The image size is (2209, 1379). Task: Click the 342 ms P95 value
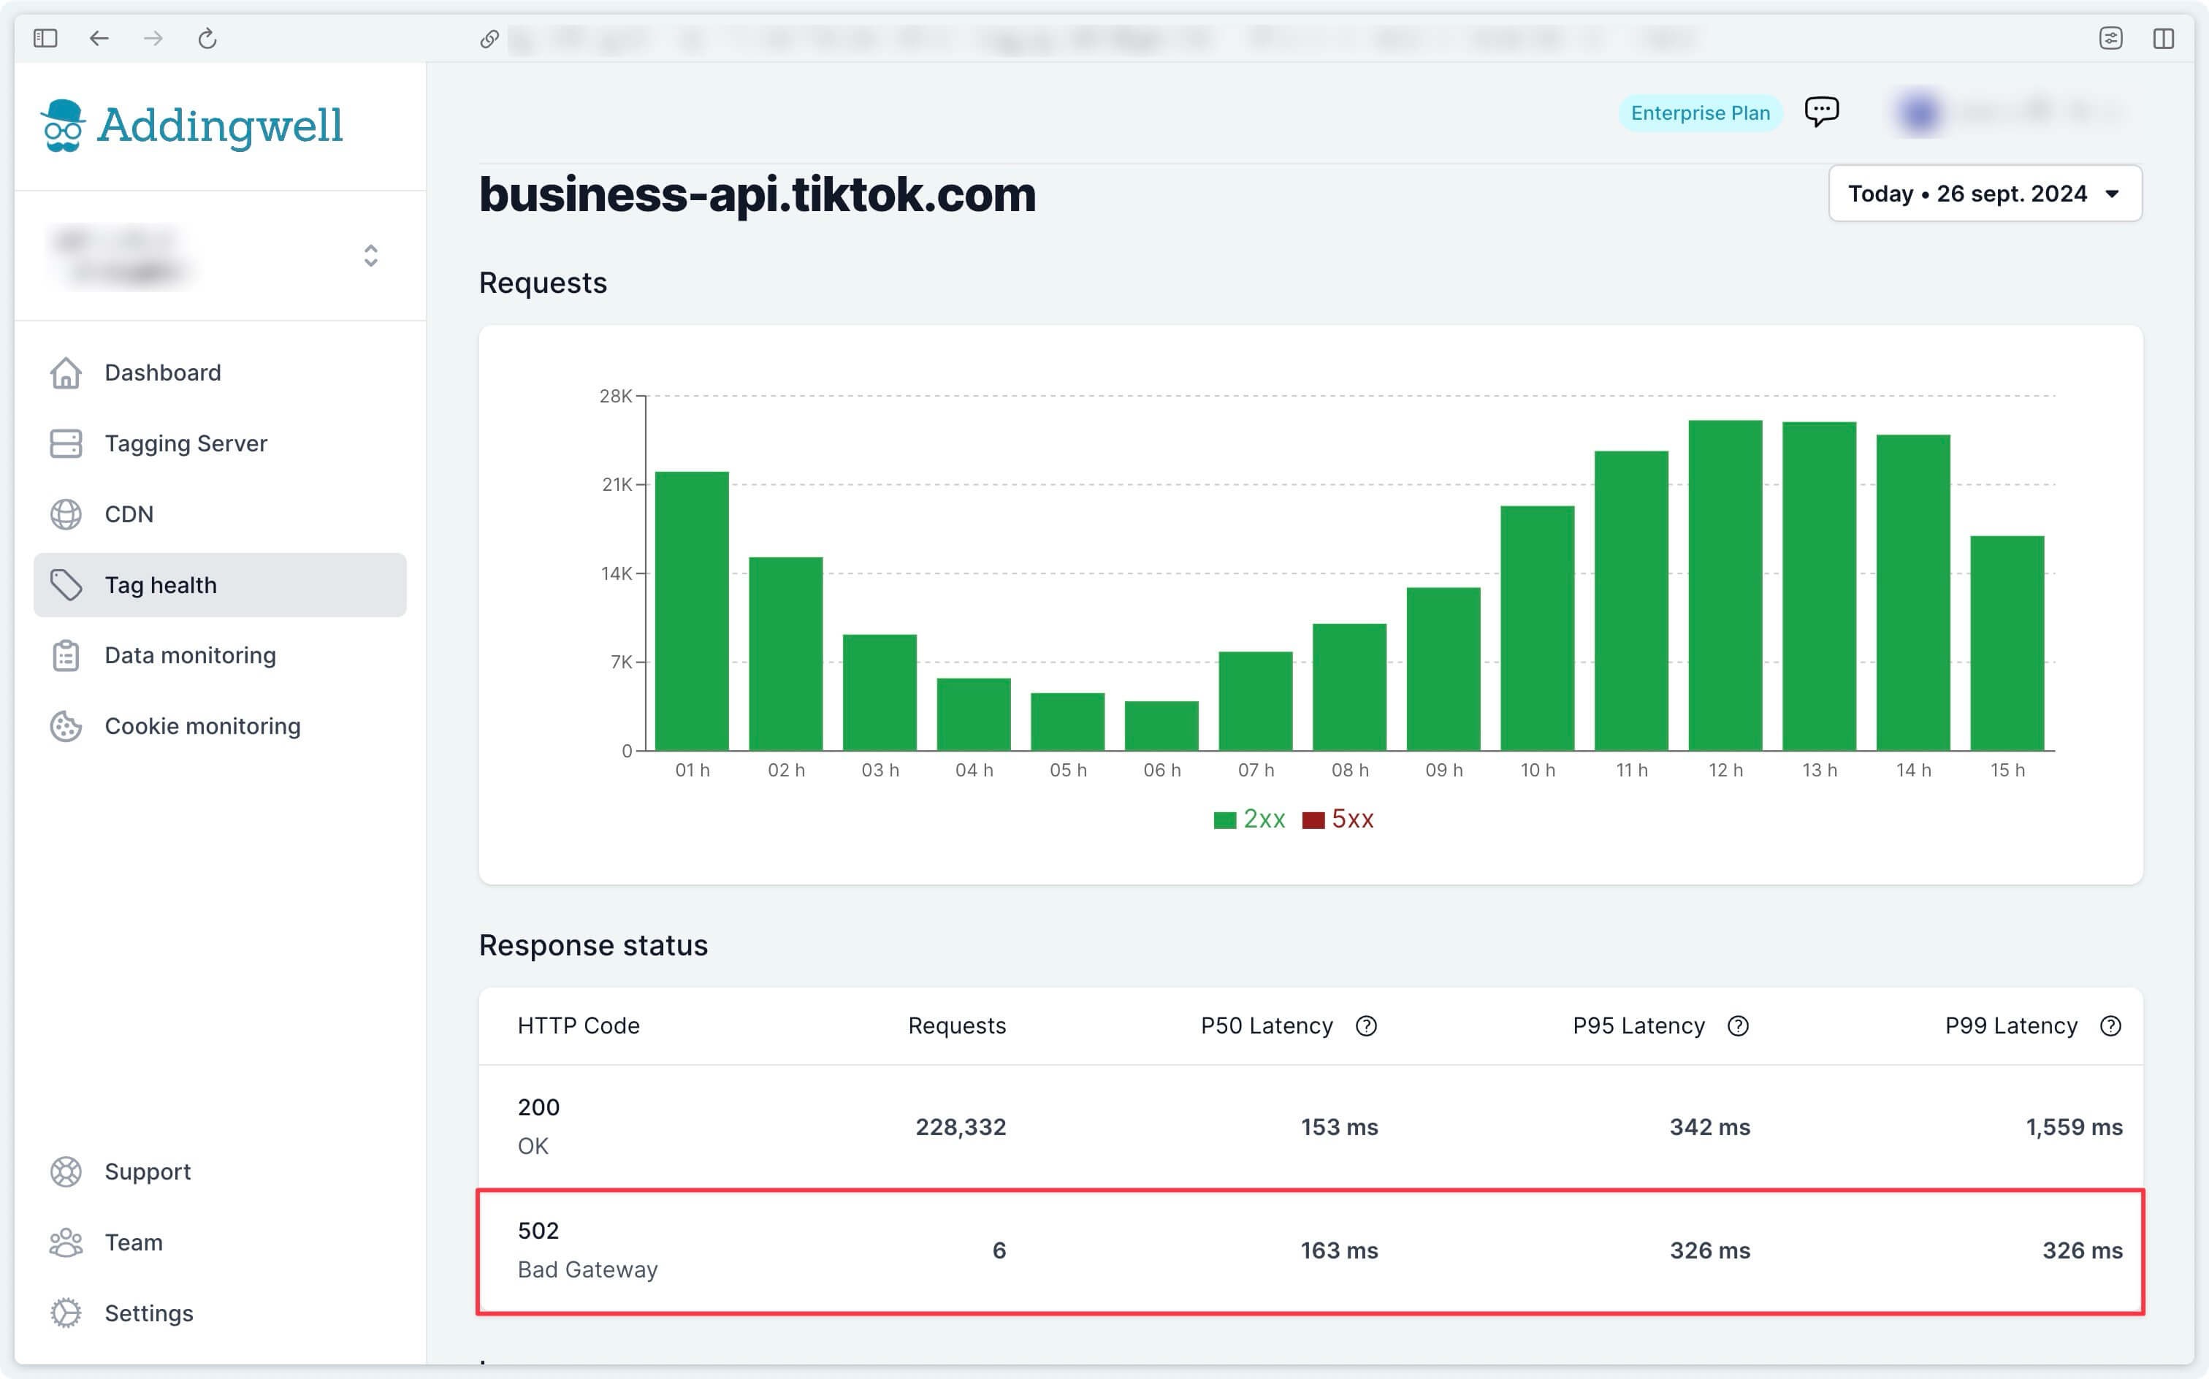click(1710, 1127)
